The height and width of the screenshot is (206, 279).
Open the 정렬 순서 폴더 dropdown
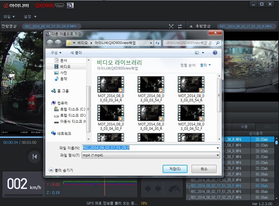tap(205, 65)
